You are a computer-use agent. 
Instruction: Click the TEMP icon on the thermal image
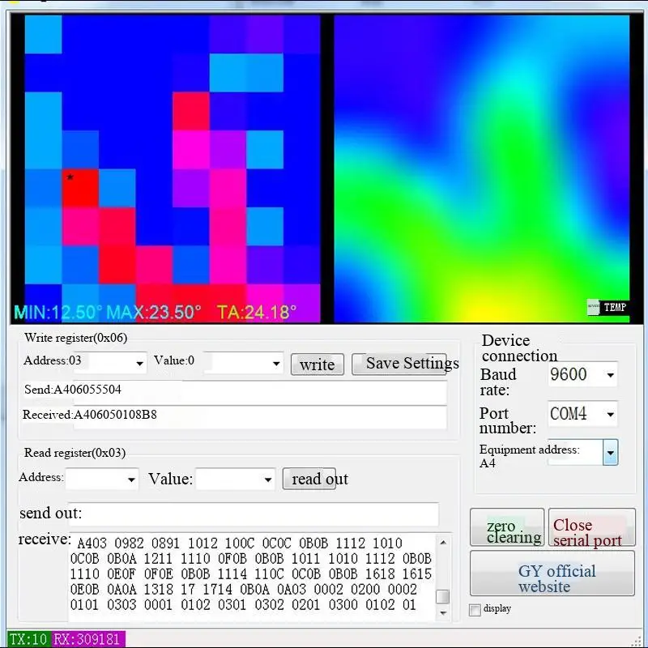pos(607,307)
